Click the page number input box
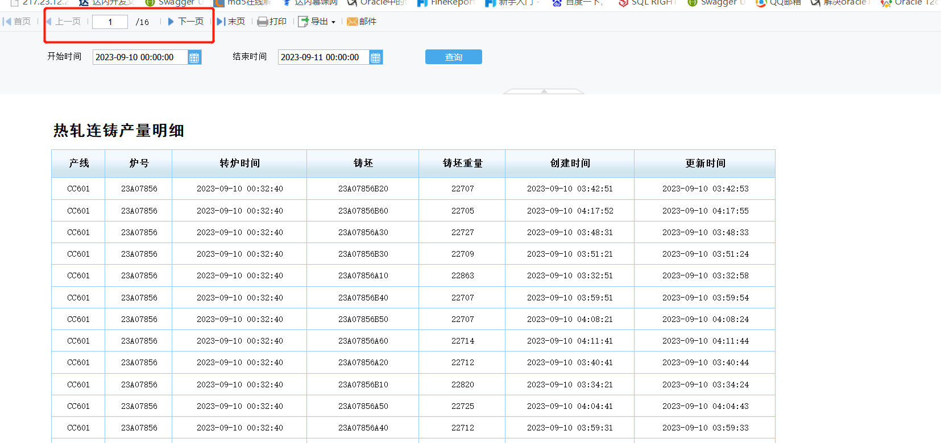The height and width of the screenshot is (443, 941). coord(110,22)
